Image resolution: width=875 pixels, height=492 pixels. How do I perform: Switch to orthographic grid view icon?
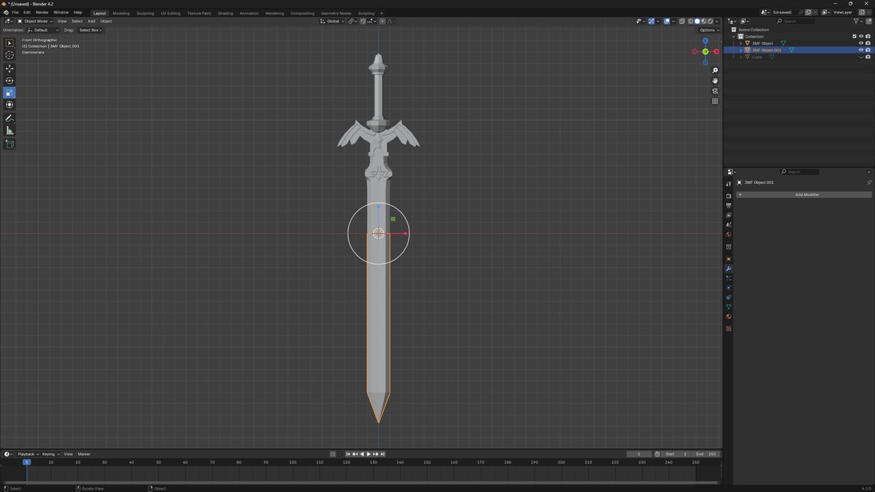pos(715,101)
